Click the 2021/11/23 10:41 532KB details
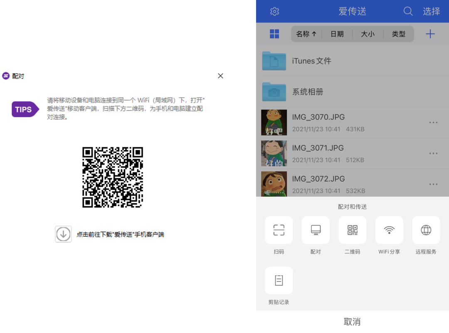This screenshot has width=449, height=333. tap(328, 191)
